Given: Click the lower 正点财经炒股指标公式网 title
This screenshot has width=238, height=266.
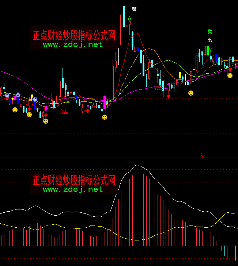Looking at the screenshot, I should coord(74,180).
